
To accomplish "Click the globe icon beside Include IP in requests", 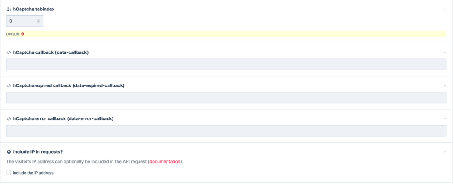I will [9, 152].
